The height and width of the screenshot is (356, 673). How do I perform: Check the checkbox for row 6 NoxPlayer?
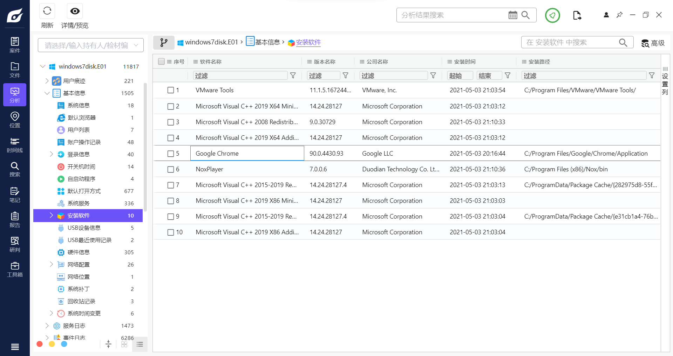point(171,169)
